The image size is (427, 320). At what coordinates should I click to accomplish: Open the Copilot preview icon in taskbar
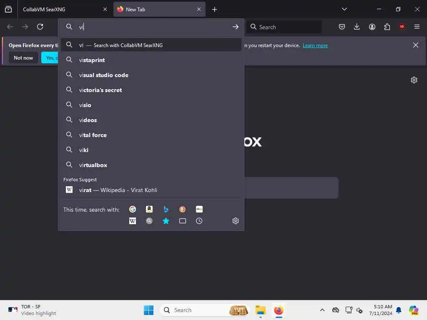tap(414, 310)
